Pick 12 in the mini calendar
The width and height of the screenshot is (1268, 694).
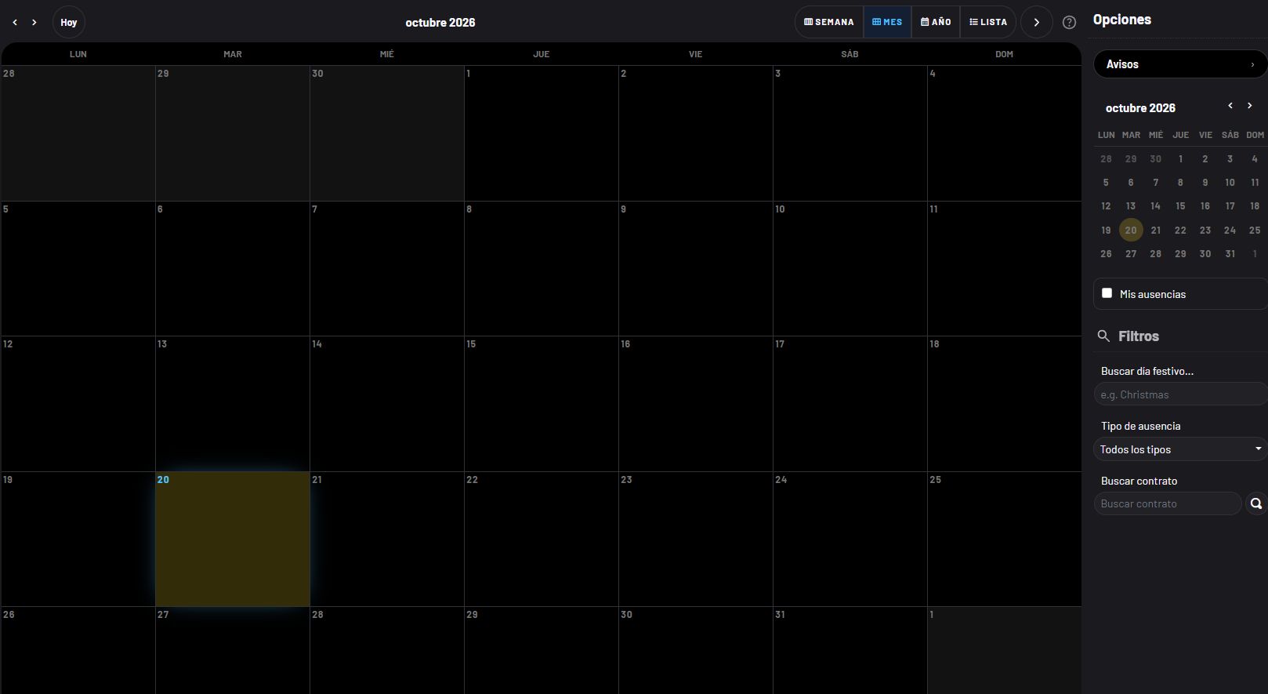click(x=1106, y=206)
